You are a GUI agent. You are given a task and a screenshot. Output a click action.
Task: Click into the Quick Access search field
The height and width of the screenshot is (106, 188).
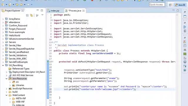[x=157, y=5]
